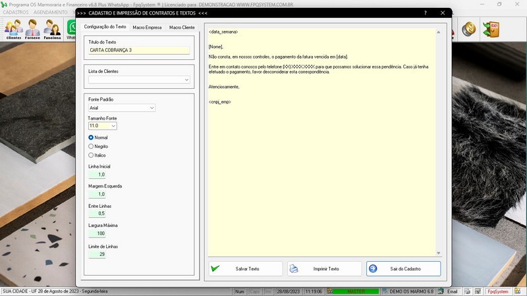
Task: Click the FpqSystem status bar label
Action: click(497, 291)
